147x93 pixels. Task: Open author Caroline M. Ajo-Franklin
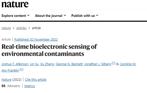tap(128, 64)
